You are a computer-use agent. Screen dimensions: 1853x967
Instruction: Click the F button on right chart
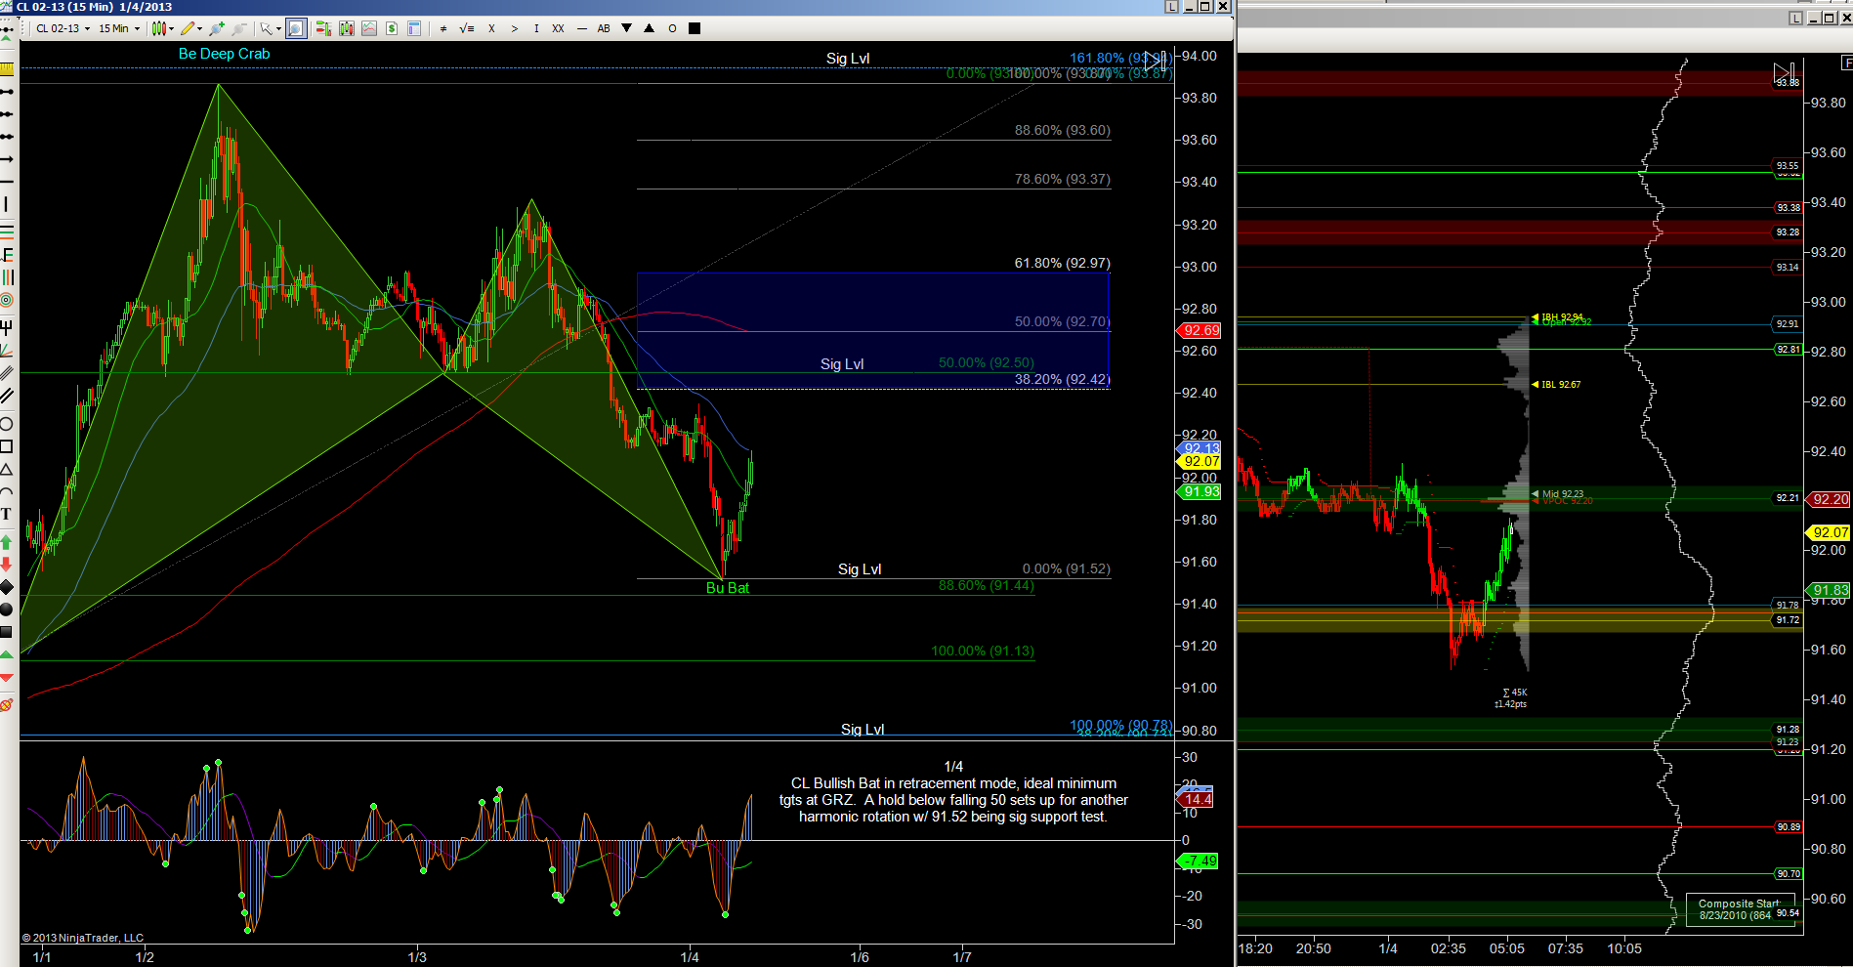[x=1846, y=63]
